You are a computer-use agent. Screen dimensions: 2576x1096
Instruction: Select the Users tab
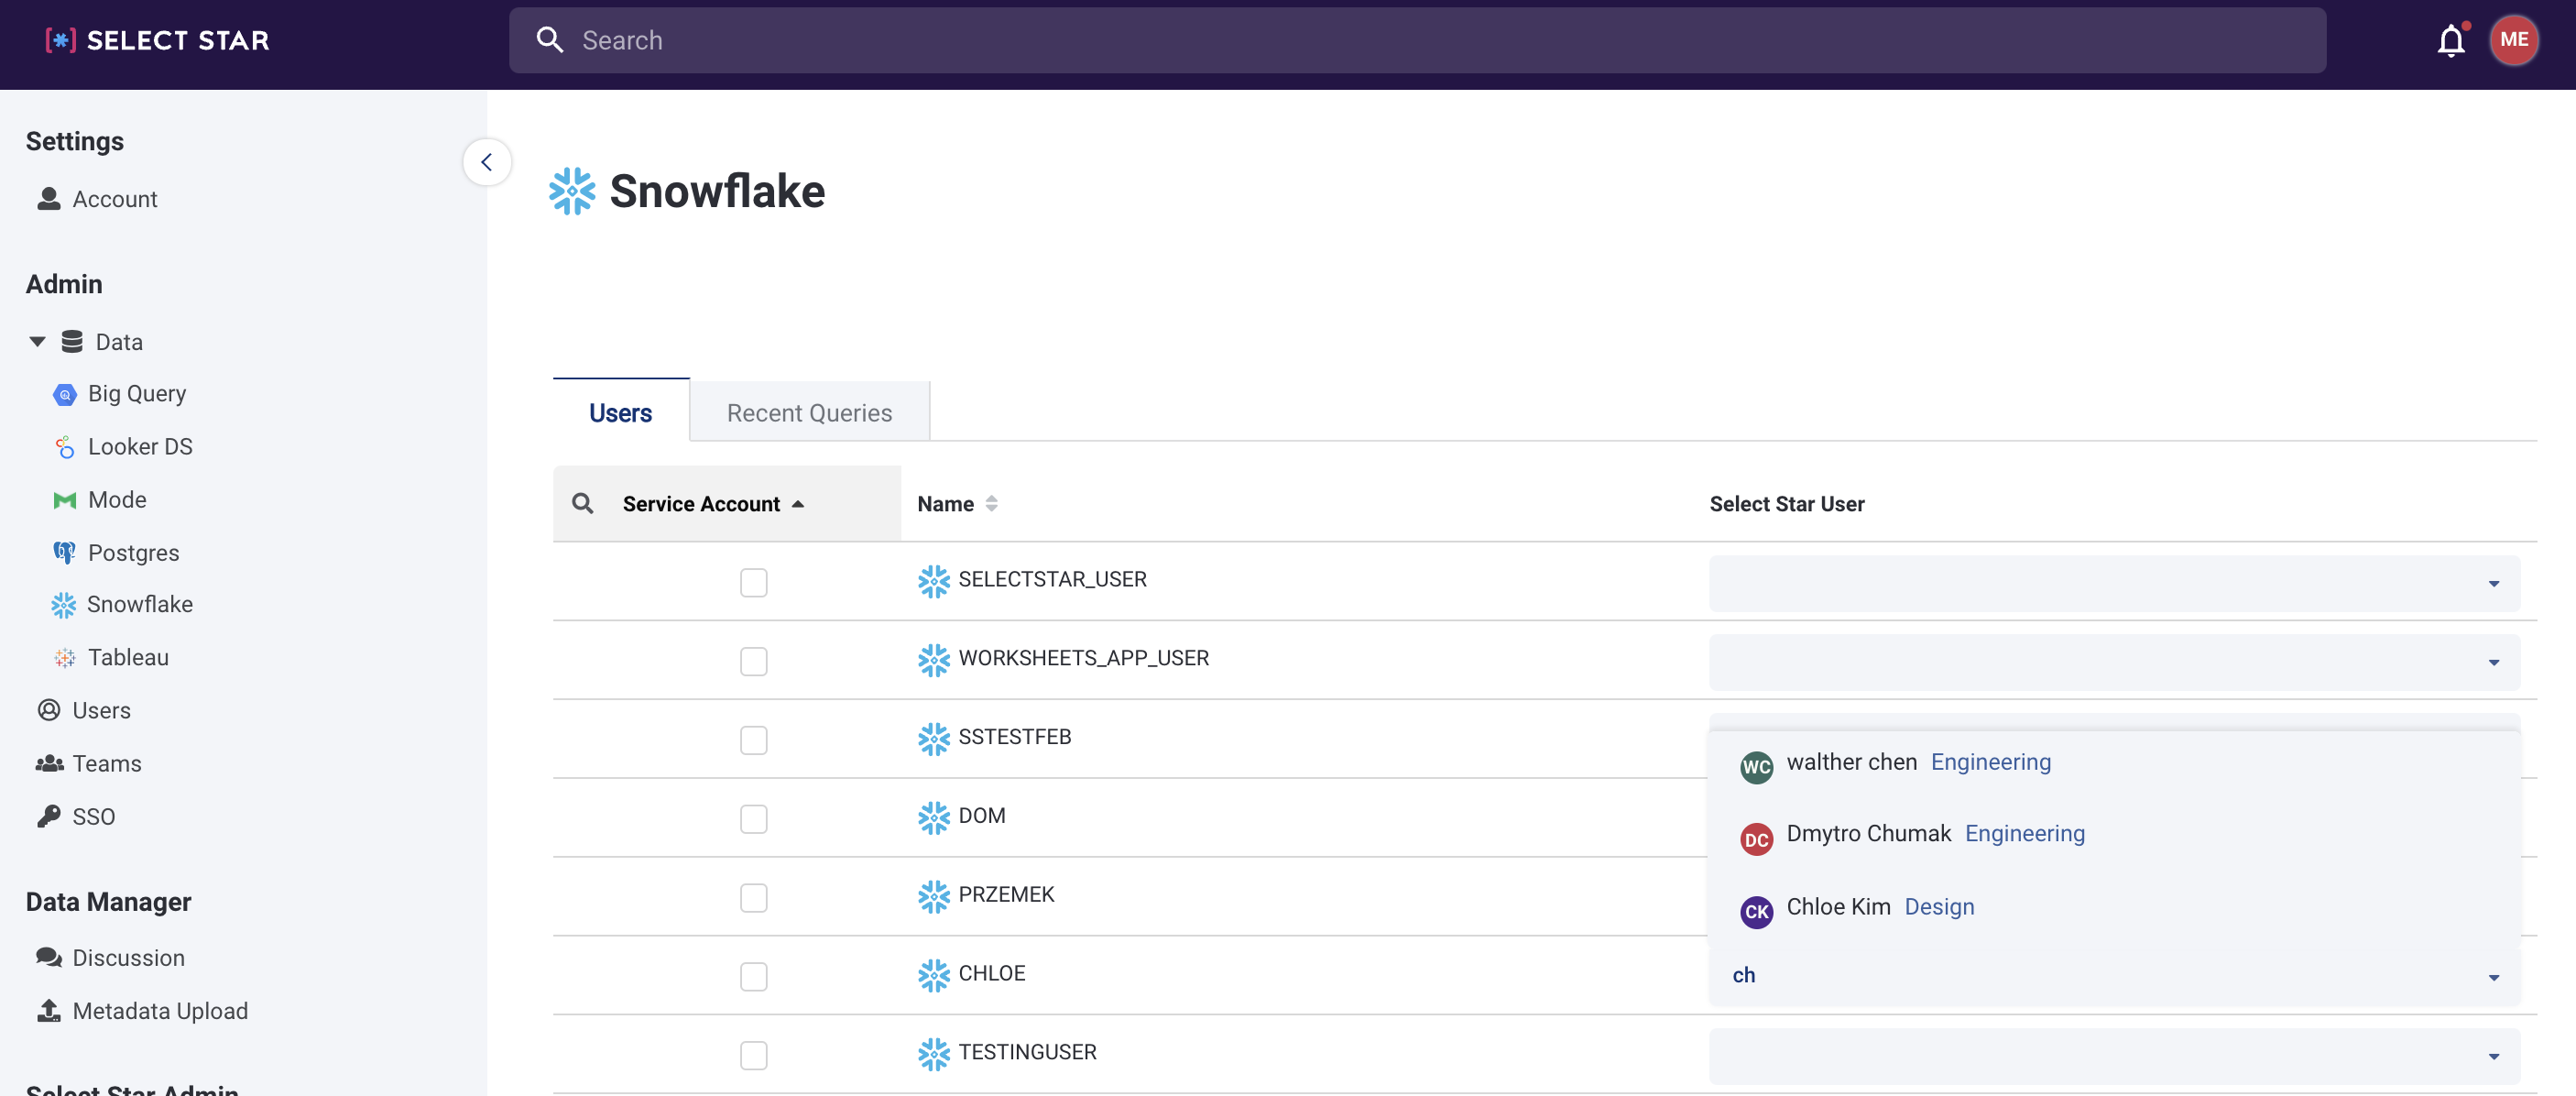(x=620, y=413)
